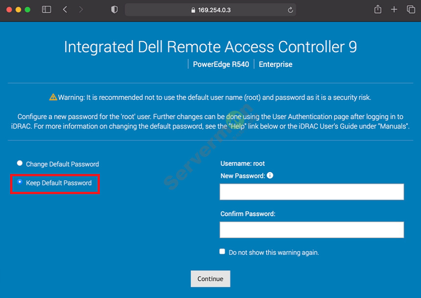The image size is (421, 298).
Task: Click 'Integrated Dell Remote Access Controller 9' heading
Action: click(x=210, y=47)
